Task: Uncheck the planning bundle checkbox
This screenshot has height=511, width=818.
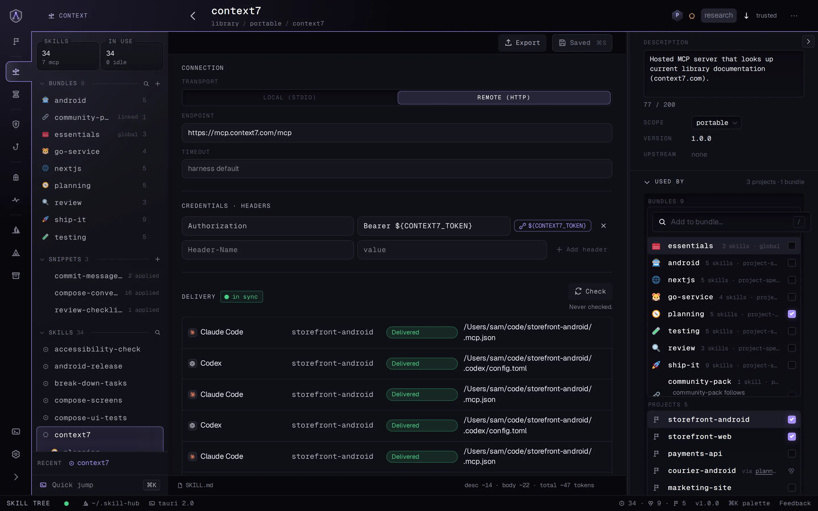Action: 792,314
